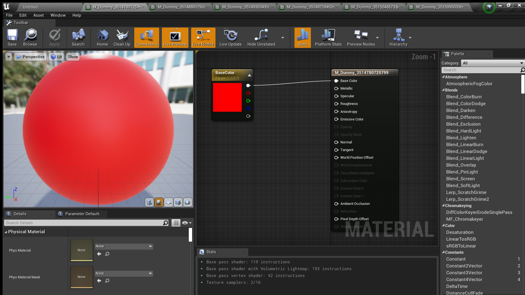Viewport: 525px width, 295px height.
Task: Select the Search toolbar icon
Action: pos(78,37)
